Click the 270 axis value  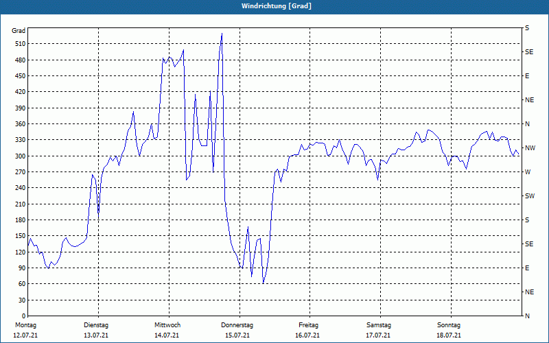pos(21,172)
